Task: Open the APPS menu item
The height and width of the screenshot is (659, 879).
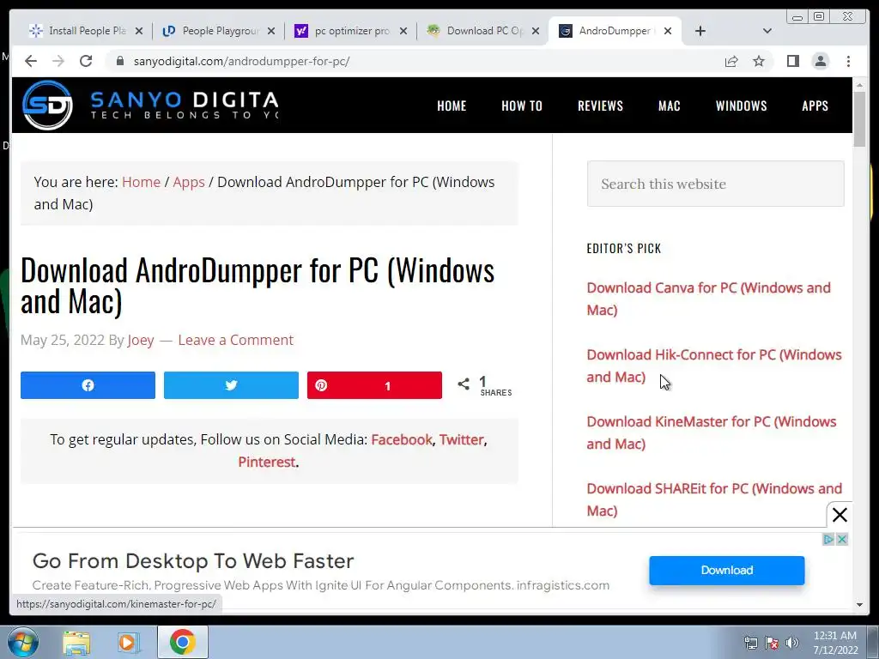Action: 815,106
